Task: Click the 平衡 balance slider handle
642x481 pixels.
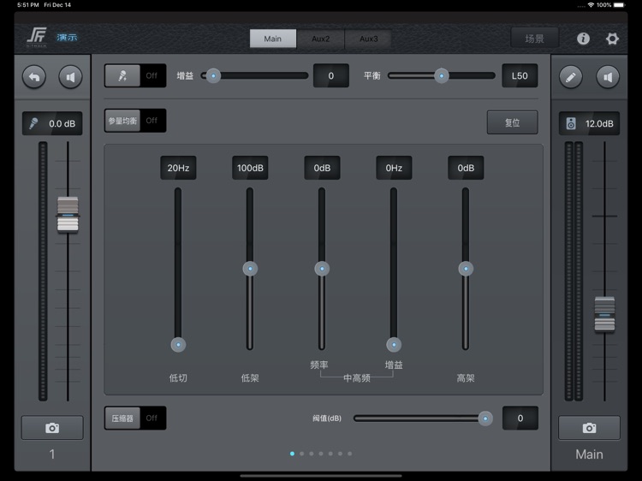Action: [x=442, y=75]
